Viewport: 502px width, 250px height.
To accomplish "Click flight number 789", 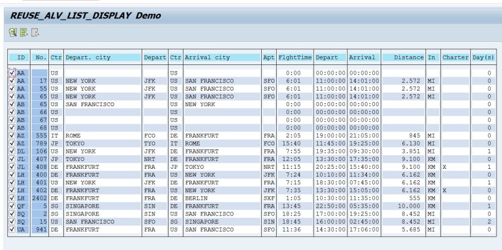I will point(42,144).
